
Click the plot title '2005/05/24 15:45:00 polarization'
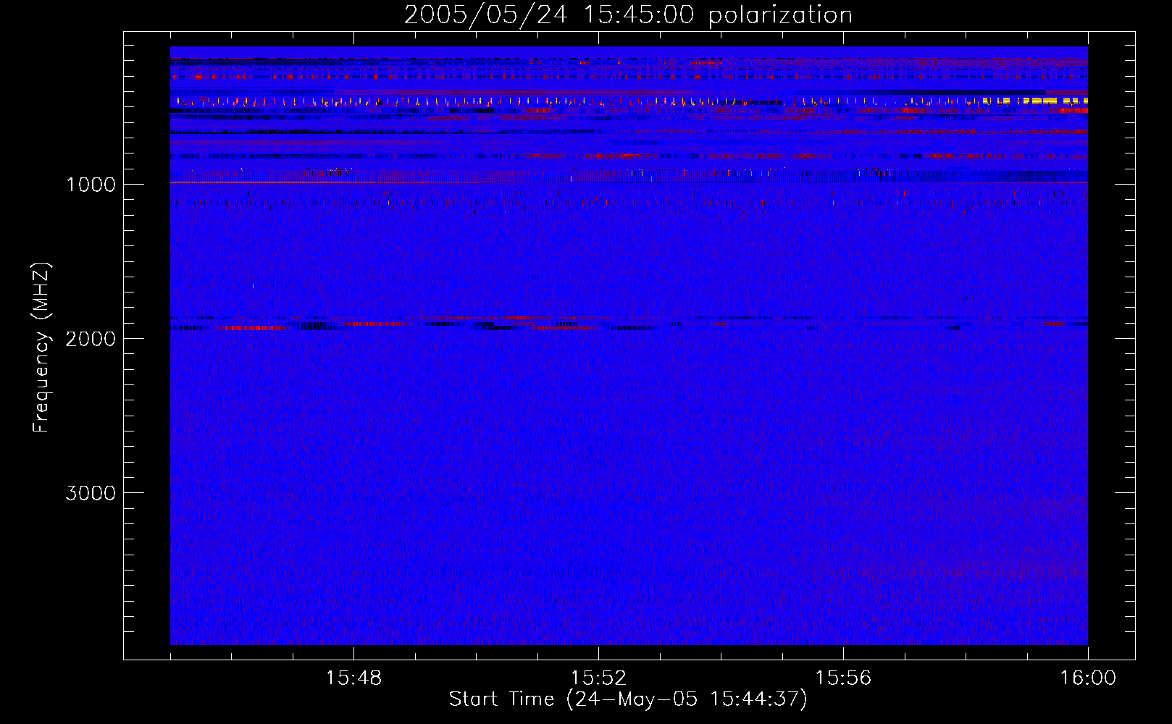coord(628,15)
